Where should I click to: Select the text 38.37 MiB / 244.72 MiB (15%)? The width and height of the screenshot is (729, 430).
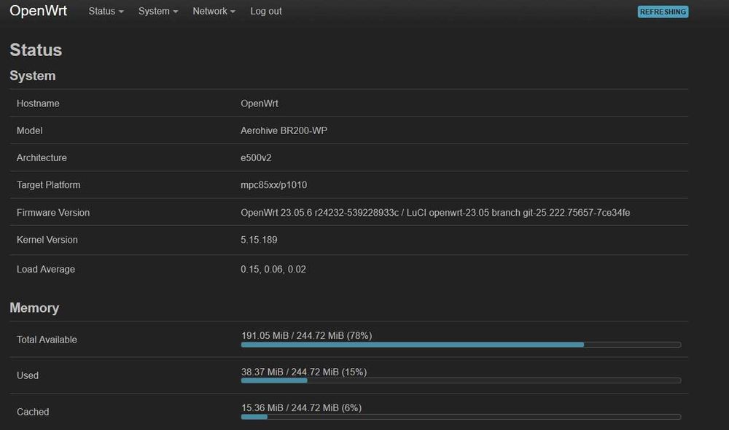pos(304,372)
